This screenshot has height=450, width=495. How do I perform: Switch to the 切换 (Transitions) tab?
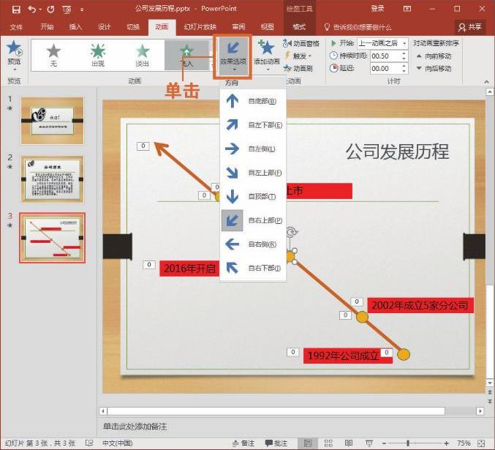pos(133,27)
